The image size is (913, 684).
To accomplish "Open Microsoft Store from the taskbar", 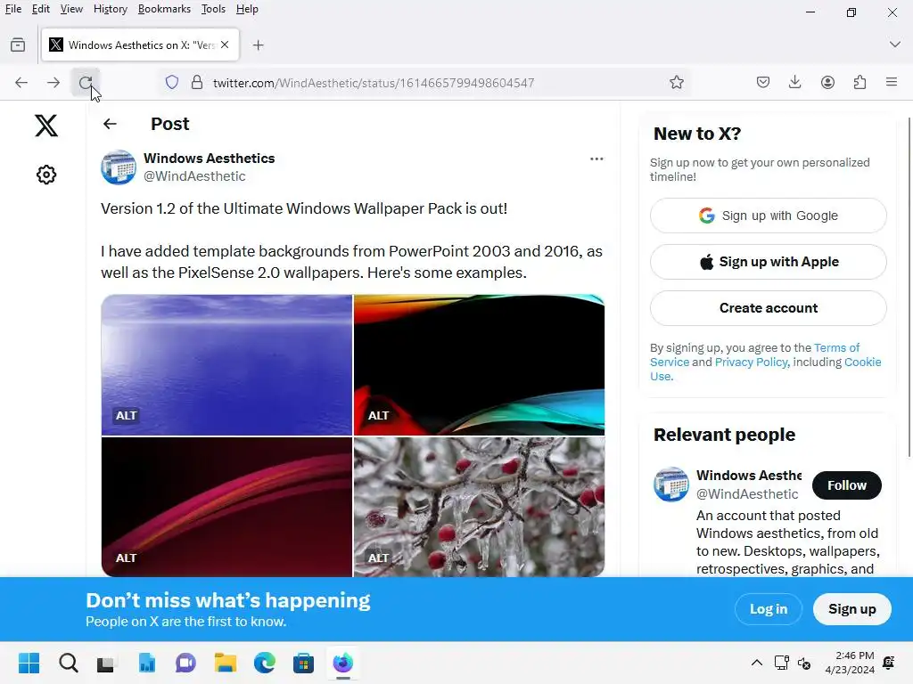I will click(x=303, y=663).
